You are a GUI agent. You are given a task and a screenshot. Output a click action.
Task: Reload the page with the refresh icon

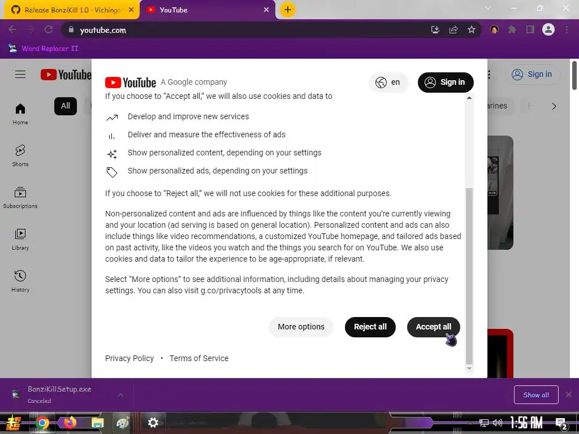49,29
